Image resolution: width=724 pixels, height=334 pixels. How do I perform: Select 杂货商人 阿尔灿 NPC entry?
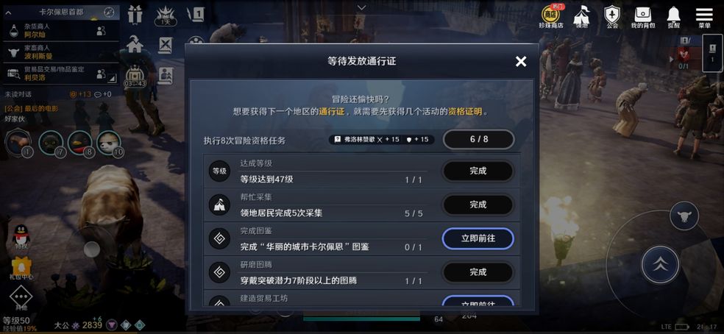(x=61, y=30)
